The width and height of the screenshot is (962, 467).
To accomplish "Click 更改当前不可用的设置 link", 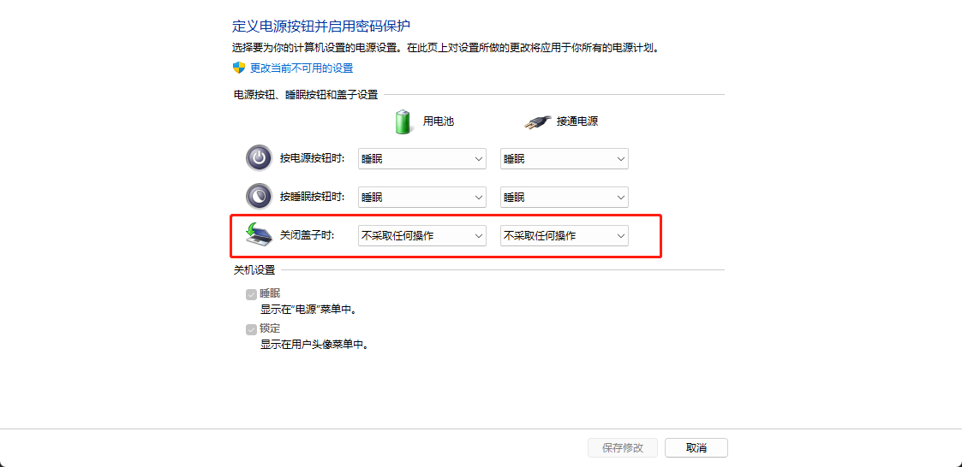I will pos(302,68).
